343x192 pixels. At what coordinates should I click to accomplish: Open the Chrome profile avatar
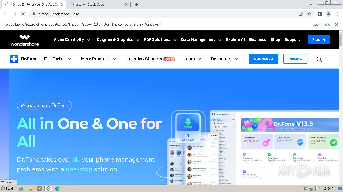[x=329, y=14]
